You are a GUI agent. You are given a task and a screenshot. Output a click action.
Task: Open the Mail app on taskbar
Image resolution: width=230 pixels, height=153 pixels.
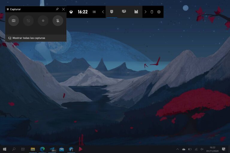62,149
